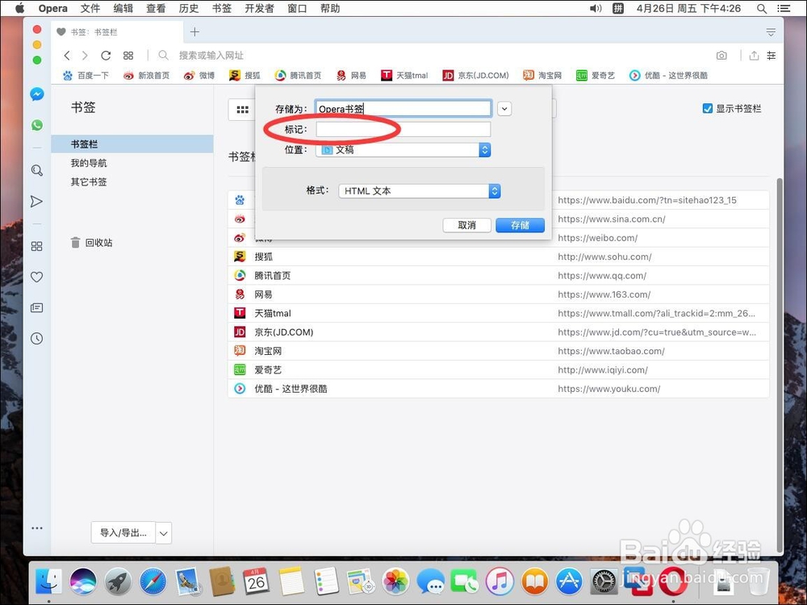Image resolution: width=807 pixels, height=605 pixels.
Task: Click the 存储 button to save bookmarks
Action: point(520,225)
